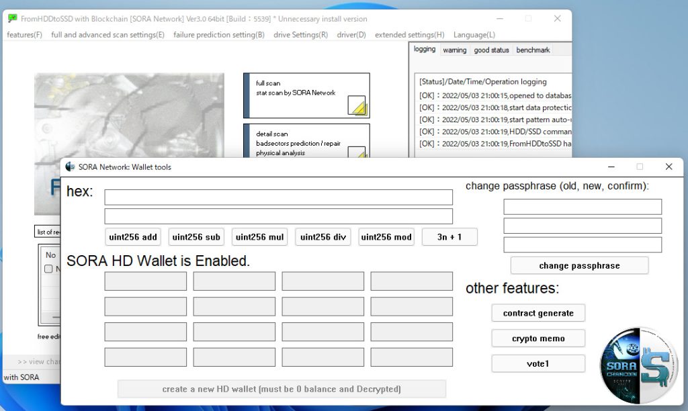Click the uint256 add button
This screenshot has width=688, height=411.
[x=133, y=237]
